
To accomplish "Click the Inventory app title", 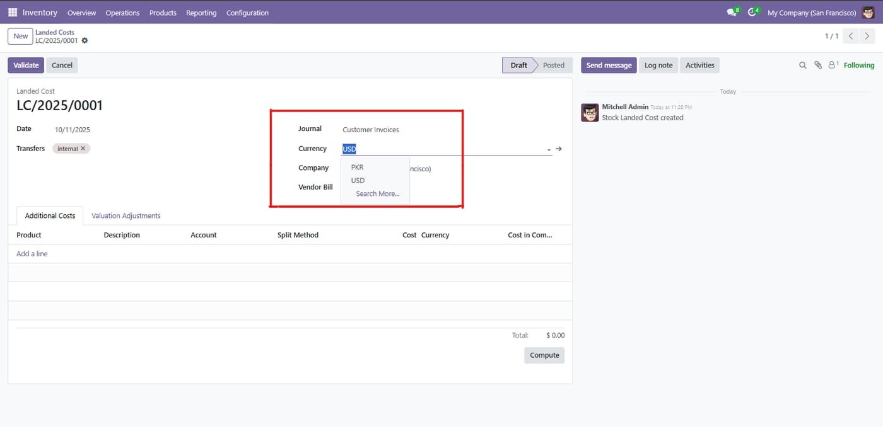I will pyautogui.click(x=40, y=13).
